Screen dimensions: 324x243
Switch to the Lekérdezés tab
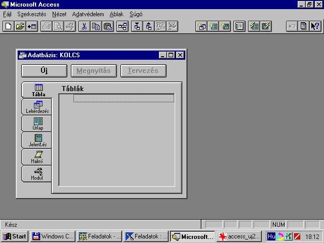(x=37, y=107)
